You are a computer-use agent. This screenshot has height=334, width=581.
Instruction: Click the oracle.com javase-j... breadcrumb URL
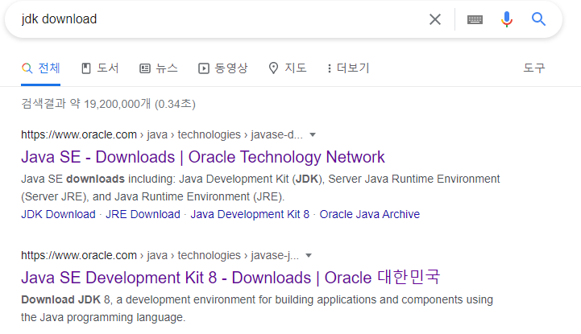pyautogui.click(x=160, y=255)
